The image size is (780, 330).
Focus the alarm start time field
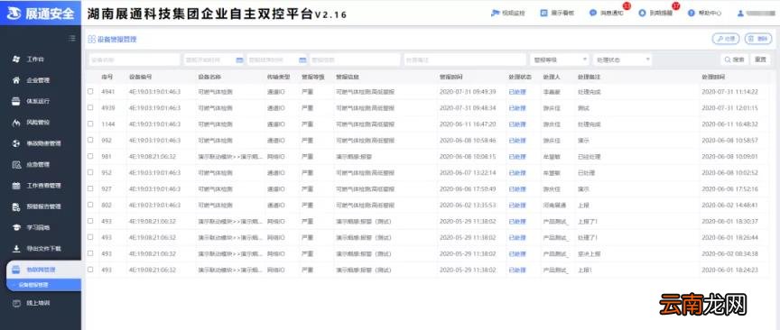(x=213, y=60)
